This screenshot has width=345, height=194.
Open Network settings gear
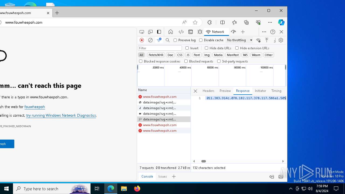pyautogui.click(x=281, y=40)
